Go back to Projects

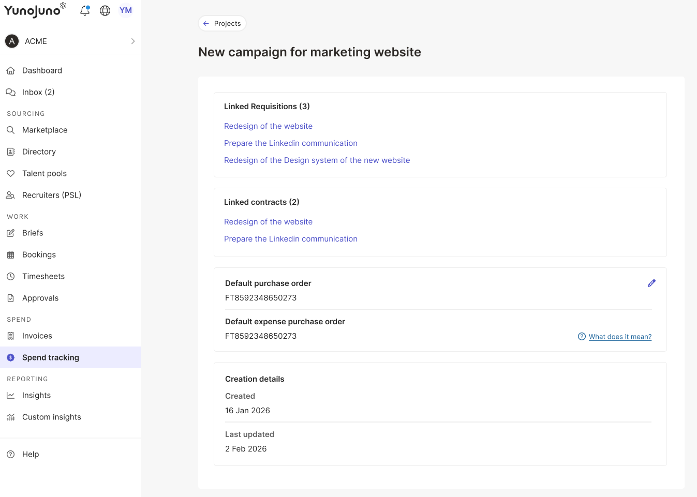[x=222, y=24]
